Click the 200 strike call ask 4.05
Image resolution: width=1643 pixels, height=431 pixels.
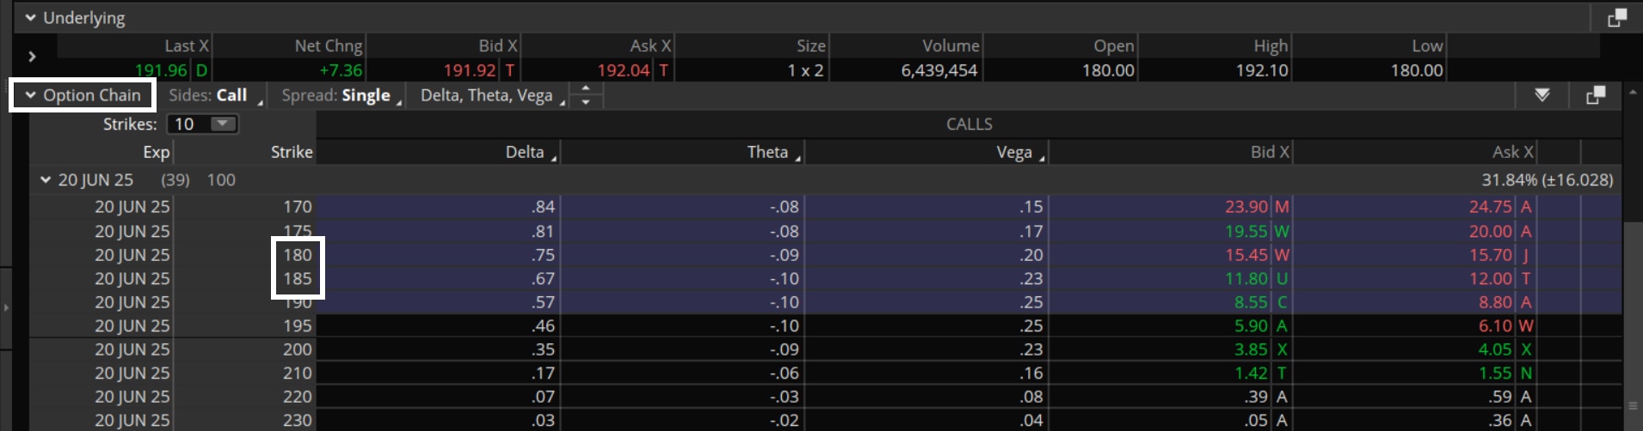point(1496,349)
